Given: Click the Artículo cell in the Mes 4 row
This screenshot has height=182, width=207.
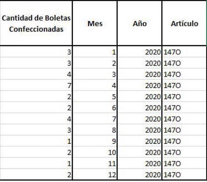Looking at the screenshot, I should coord(184,85).
